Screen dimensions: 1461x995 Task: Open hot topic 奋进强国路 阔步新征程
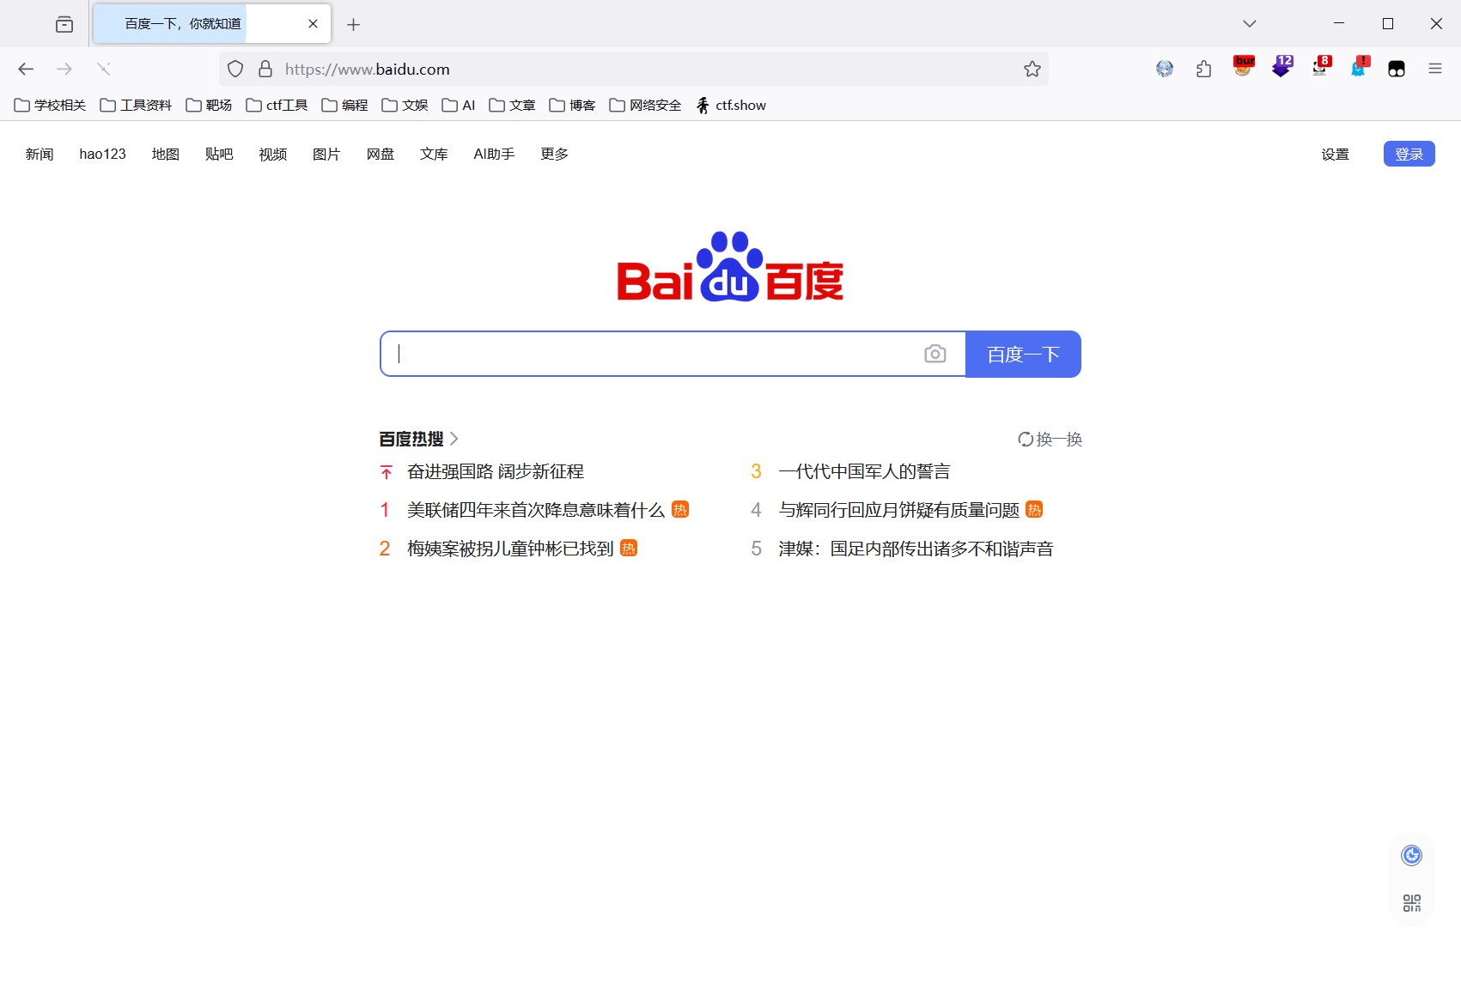496,471
